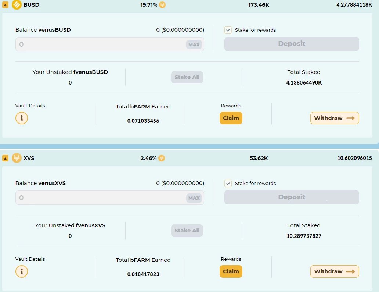Click the venusXVS deposit amount input field

point(92,198)
